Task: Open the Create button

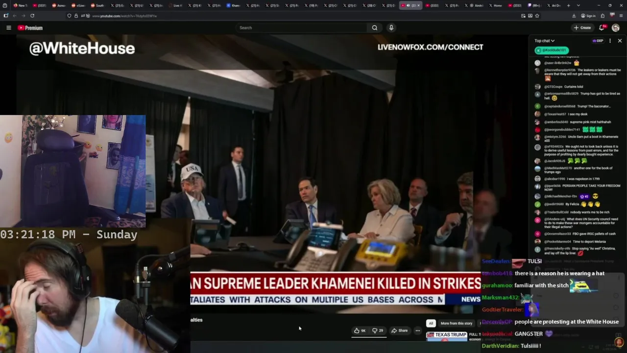Action: 582,28
